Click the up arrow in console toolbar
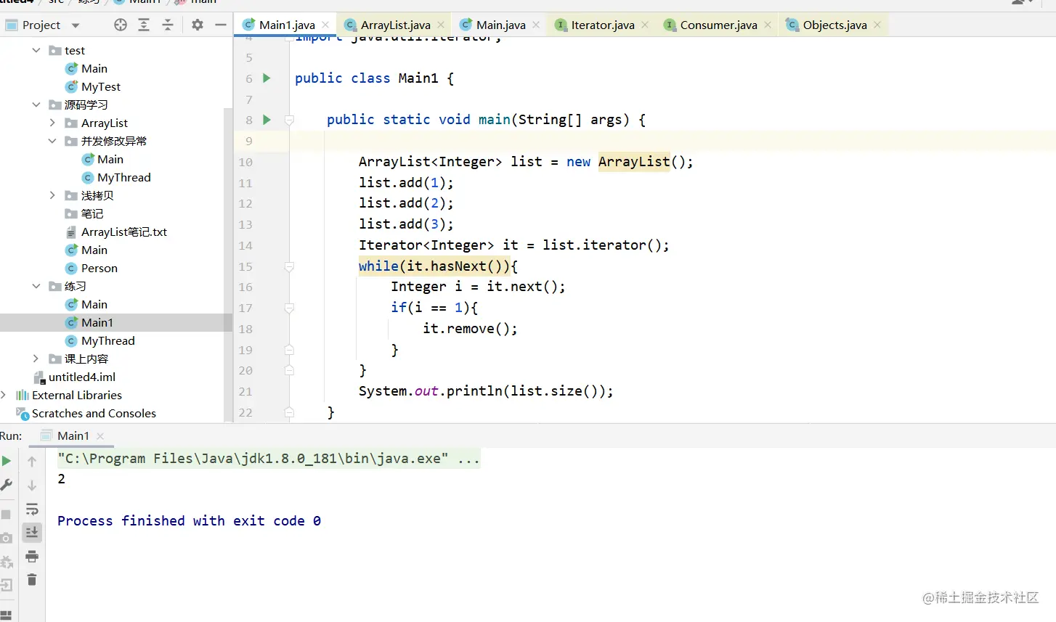This screenshot has height=622, width=1056. pyautogui.click(x=32, y=462)
